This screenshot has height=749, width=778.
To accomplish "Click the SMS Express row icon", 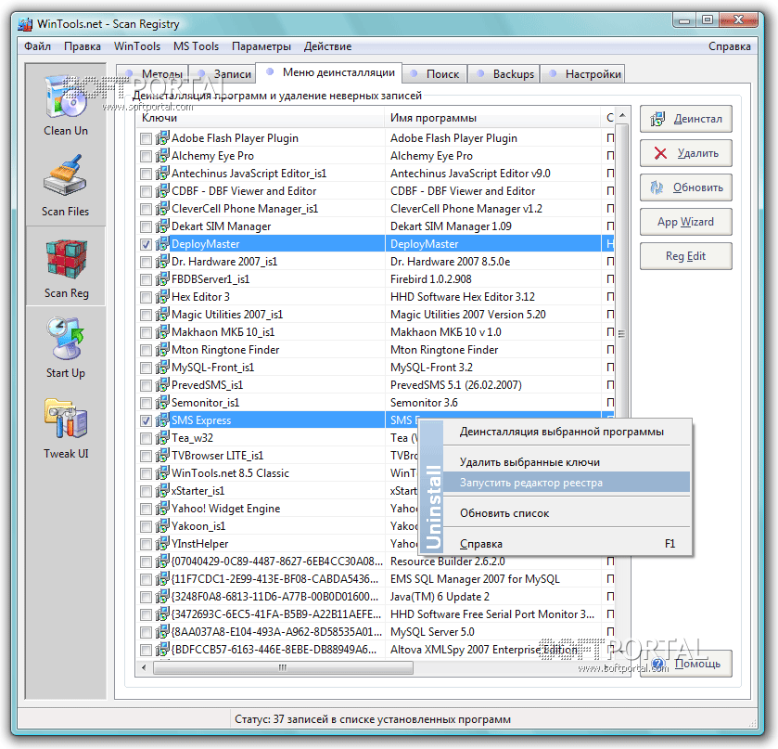I will [162, 420].
